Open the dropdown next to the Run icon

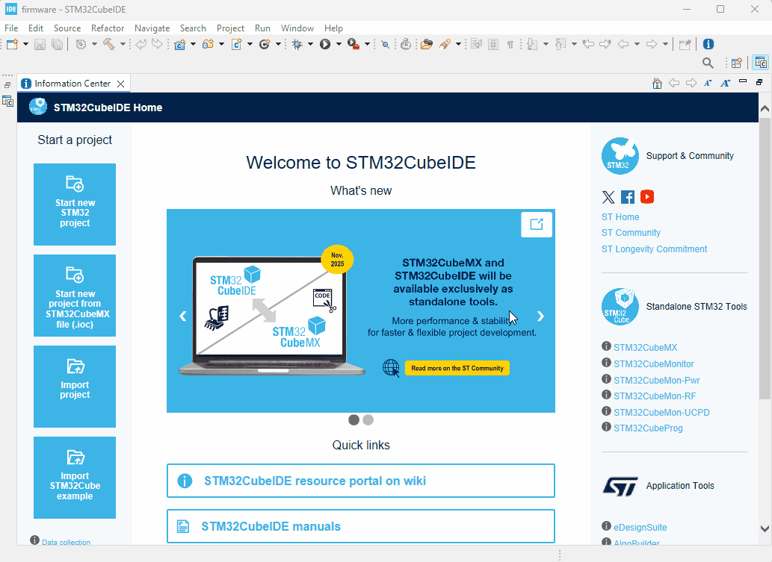coord(339,44)
